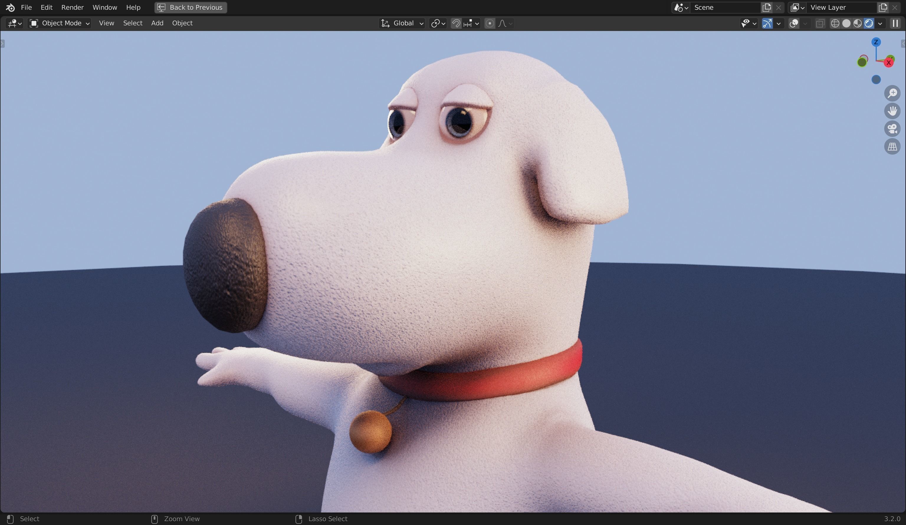Delete the current Scene with the X
This screenshot has height=525, width=906.
click(778, 7)
